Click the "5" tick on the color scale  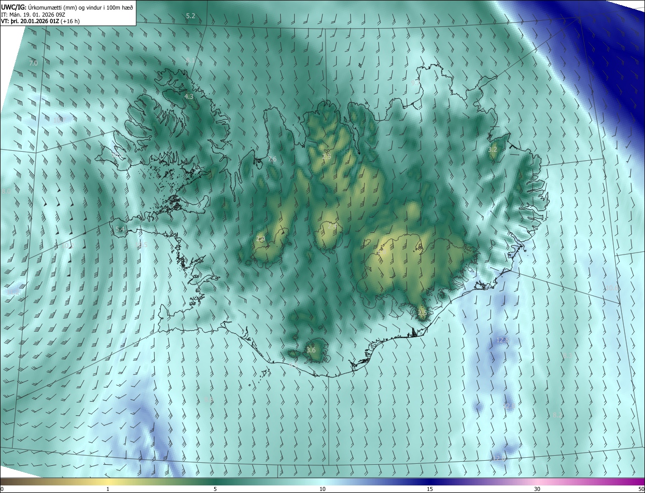[x=215, y=489]
